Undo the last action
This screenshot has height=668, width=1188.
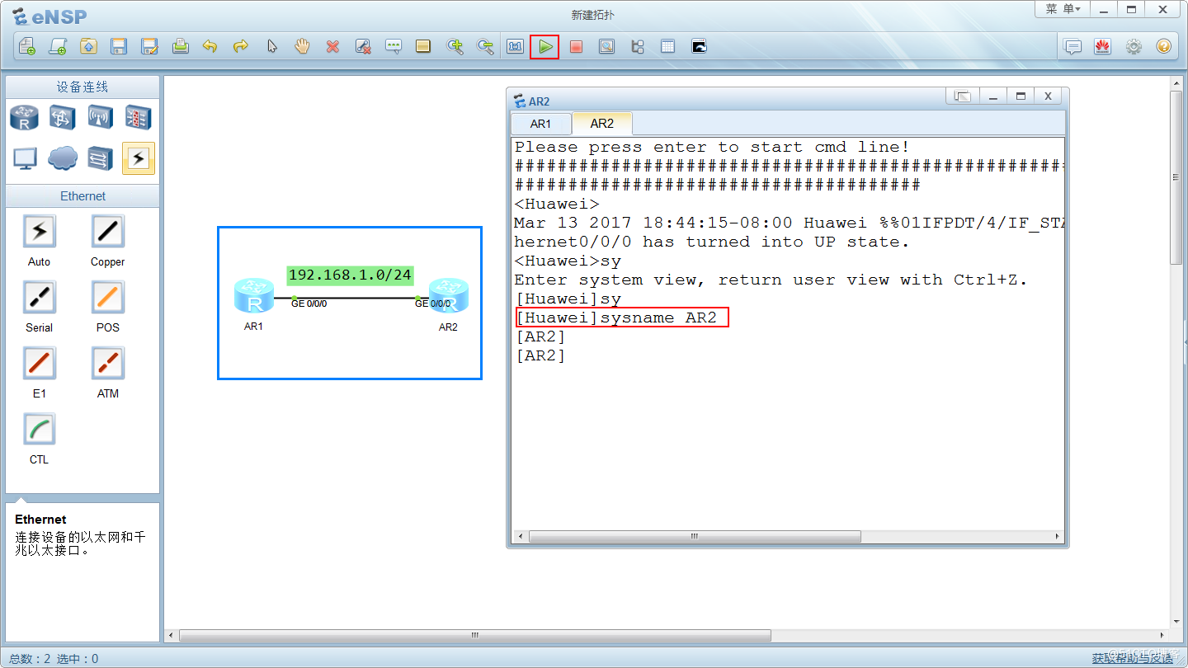210,47
